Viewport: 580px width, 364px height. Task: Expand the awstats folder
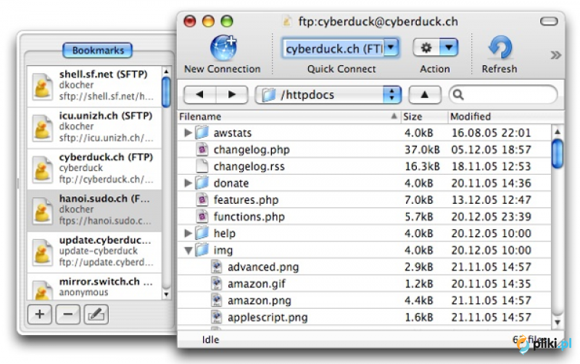pyautogui.click(x=188, y=133)
